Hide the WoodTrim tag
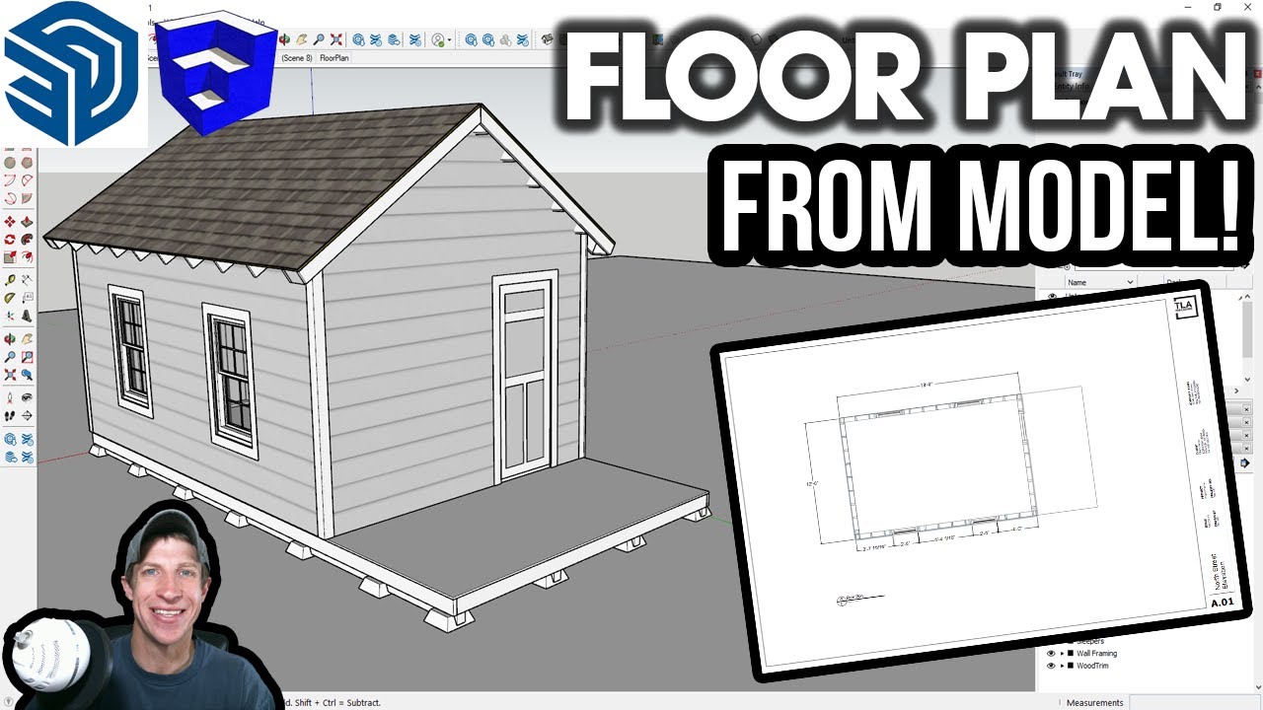1263x710 pixels. point(1051,666)
